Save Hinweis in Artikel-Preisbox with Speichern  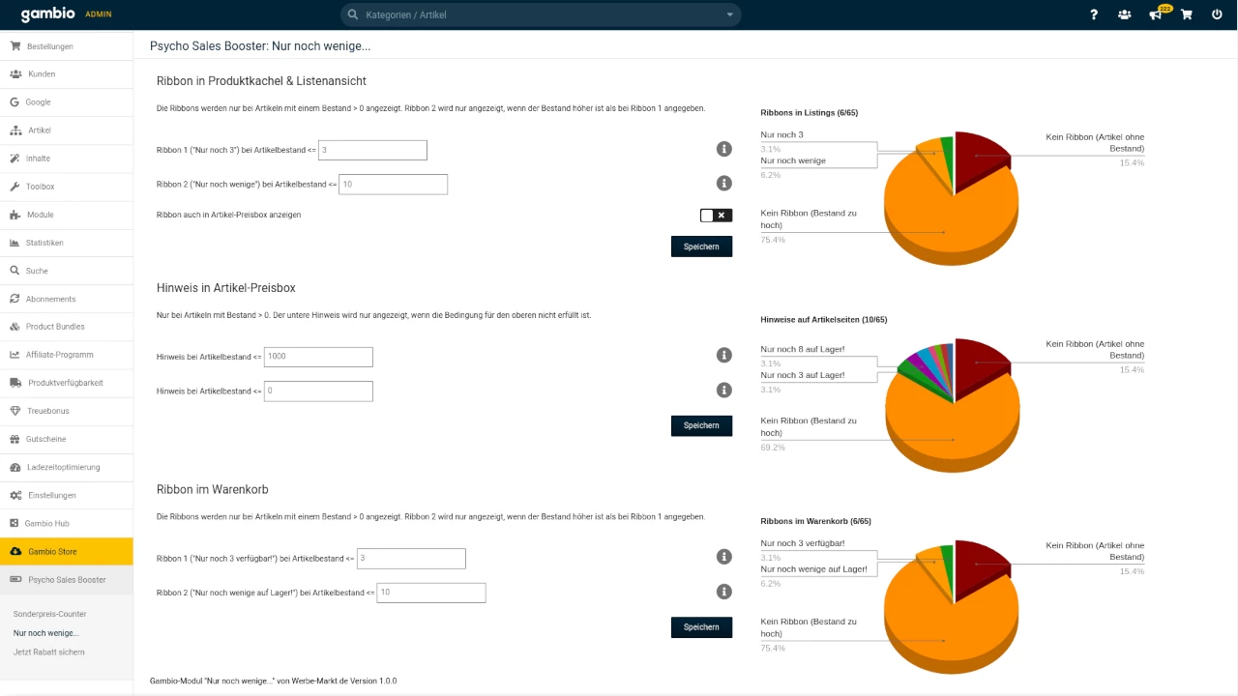click(x=701, y=425)
